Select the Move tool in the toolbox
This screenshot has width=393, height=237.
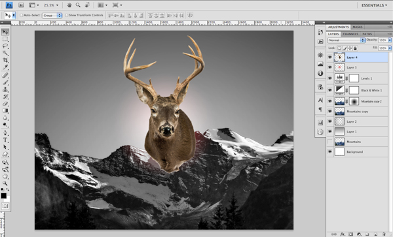(x=5, y=32)
